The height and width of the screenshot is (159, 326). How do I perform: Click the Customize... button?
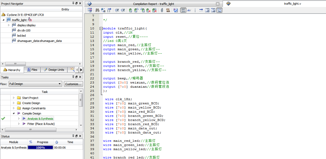73,84
